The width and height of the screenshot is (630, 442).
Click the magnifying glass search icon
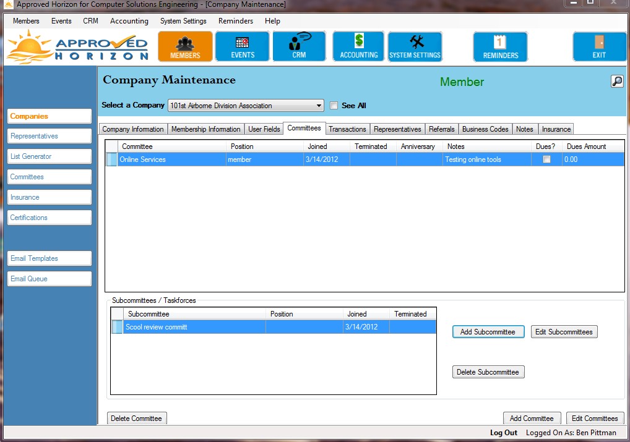pos(617,82)
